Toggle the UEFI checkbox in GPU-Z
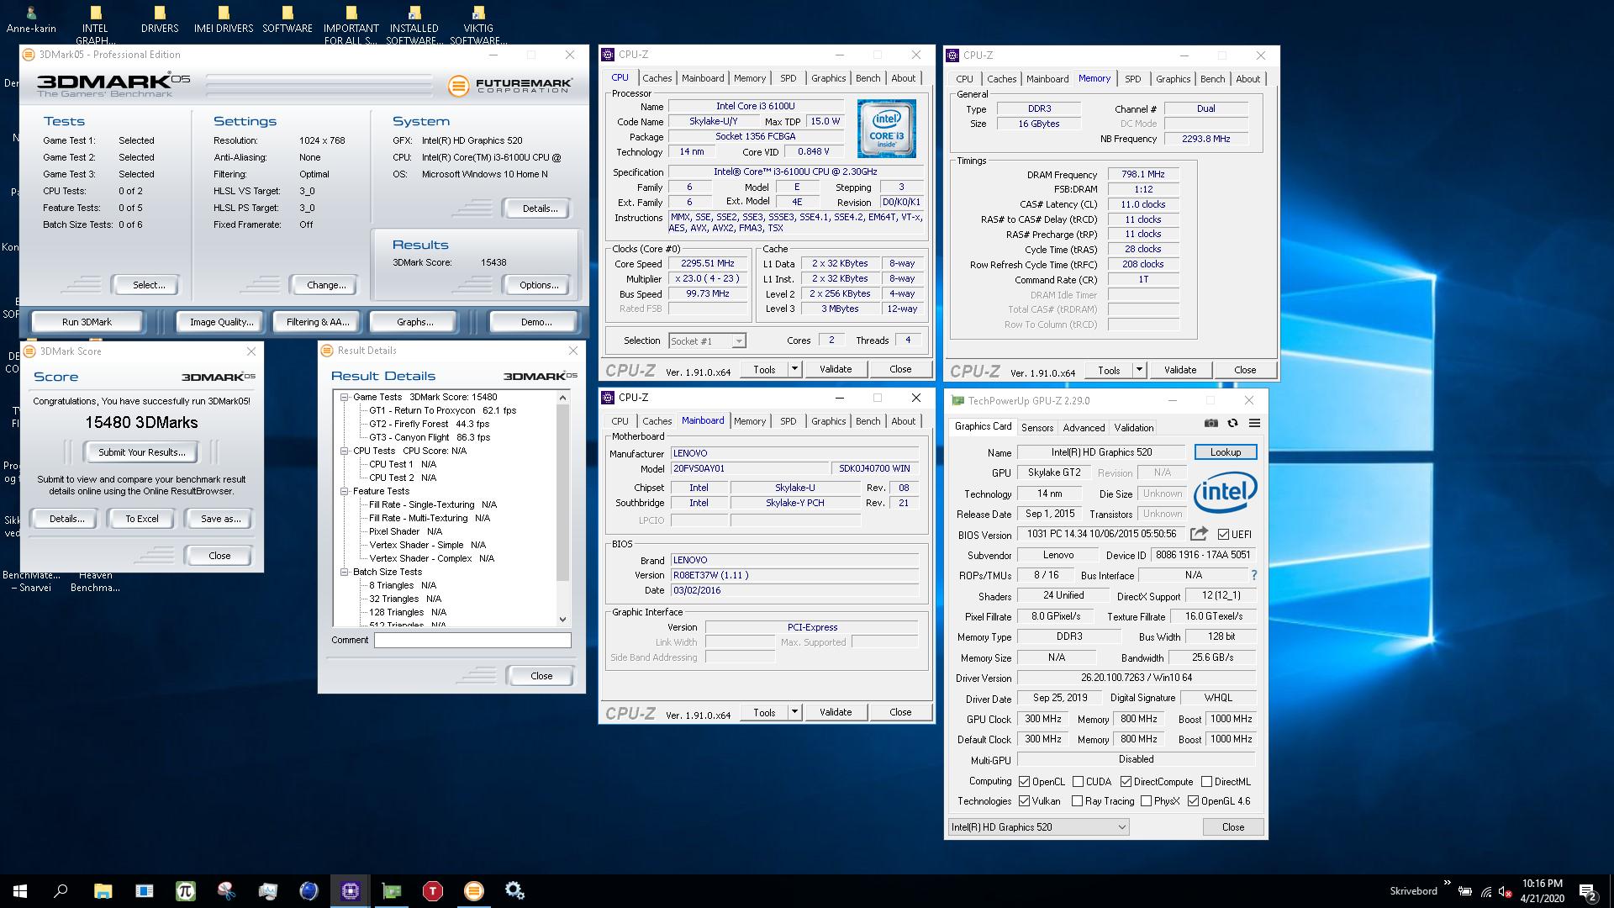This screenshot has width=1614, height=908. (1223, 535)
